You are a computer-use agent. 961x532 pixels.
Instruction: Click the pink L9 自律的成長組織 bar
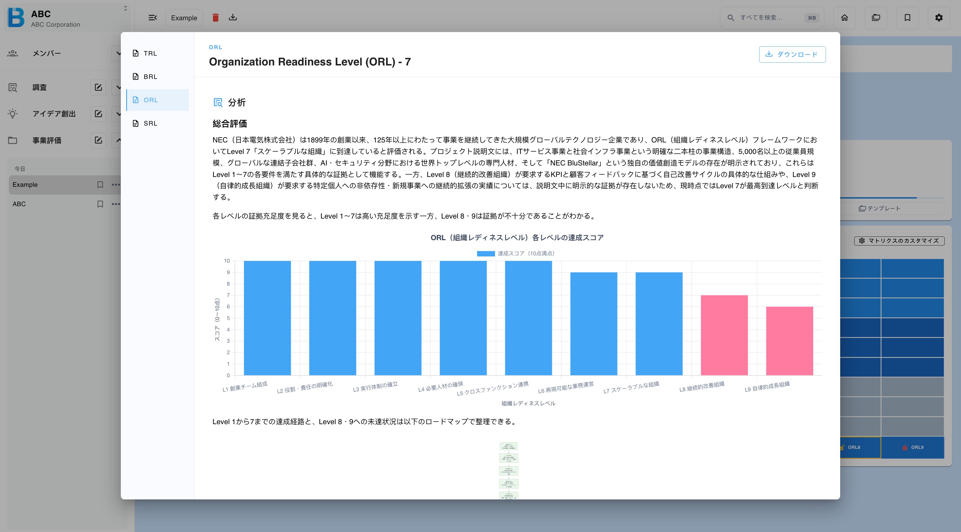[x=789, y=341]
